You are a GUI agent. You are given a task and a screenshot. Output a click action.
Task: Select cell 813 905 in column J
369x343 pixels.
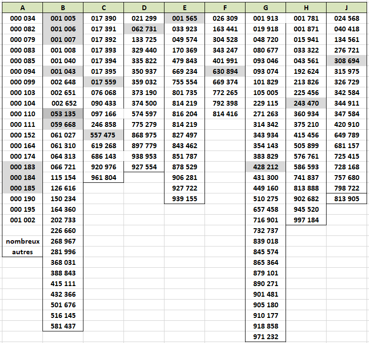347,199
